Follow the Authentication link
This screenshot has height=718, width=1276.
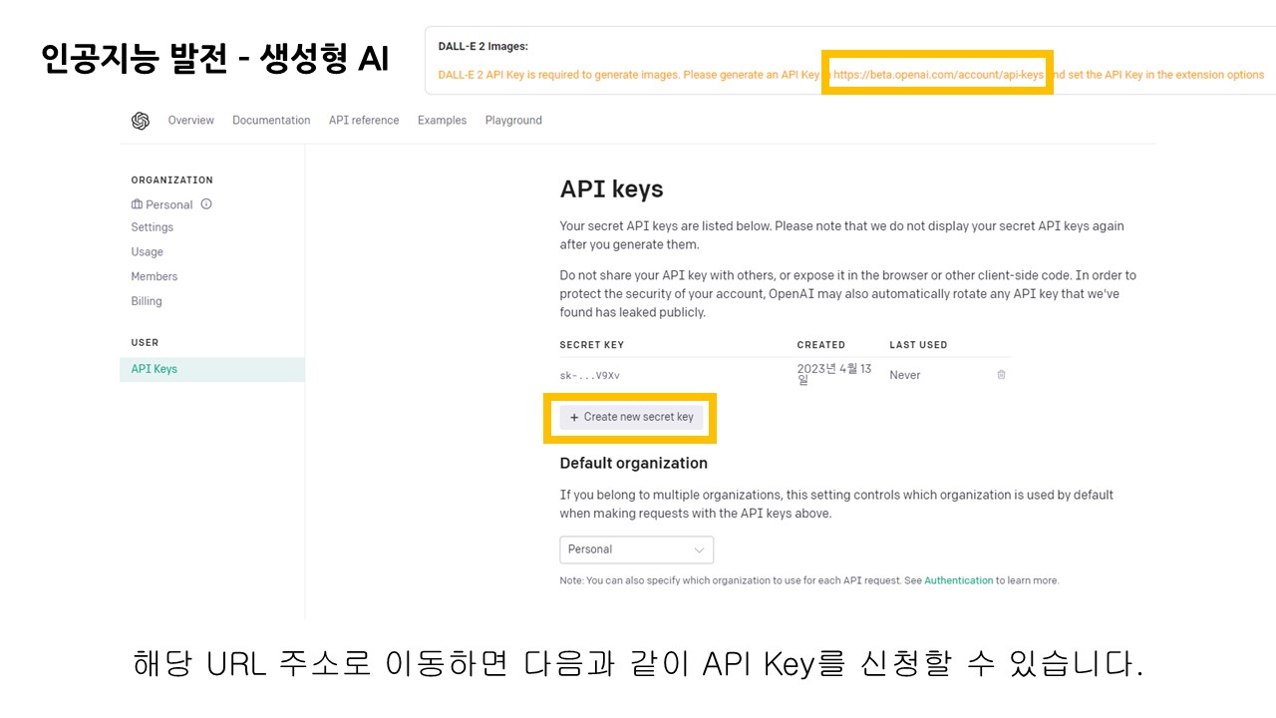(x=959, y=580)
